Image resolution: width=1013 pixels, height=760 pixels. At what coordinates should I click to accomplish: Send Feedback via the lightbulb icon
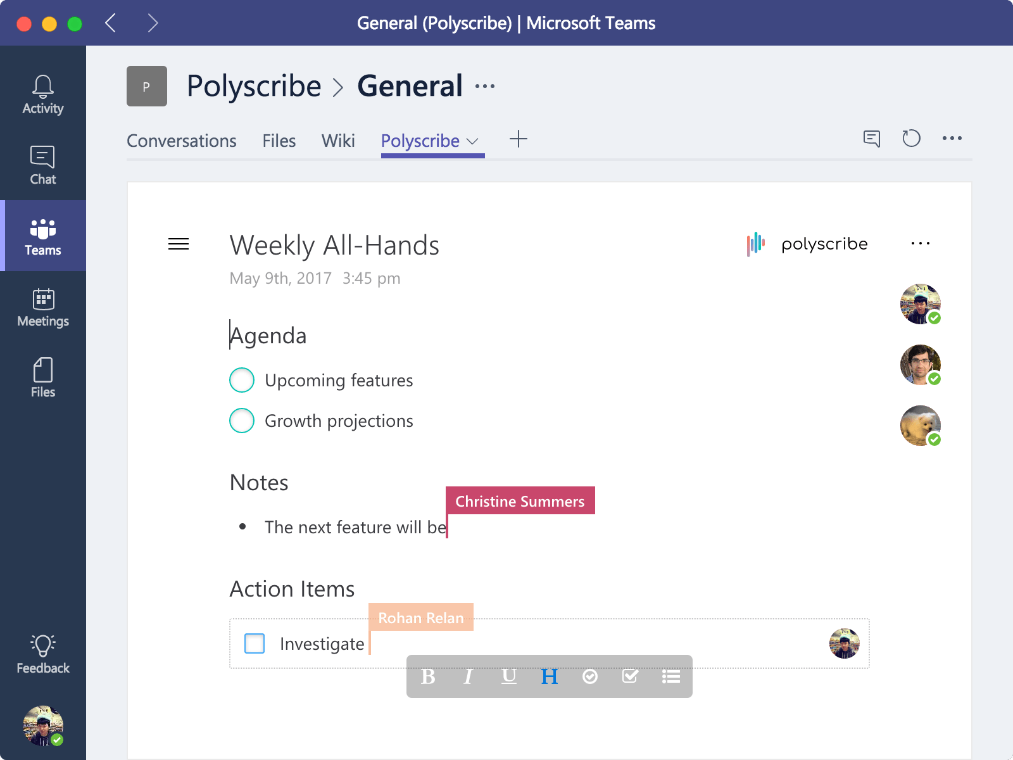pyautogui.click(x=42, y=652)
